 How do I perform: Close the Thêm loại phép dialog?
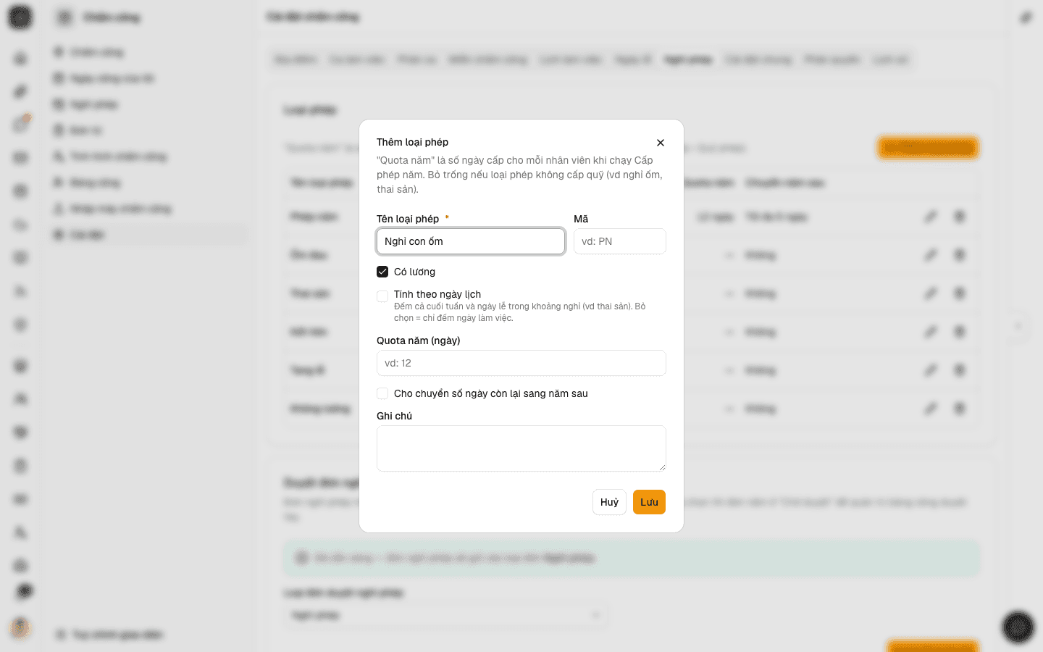point(660,143)
